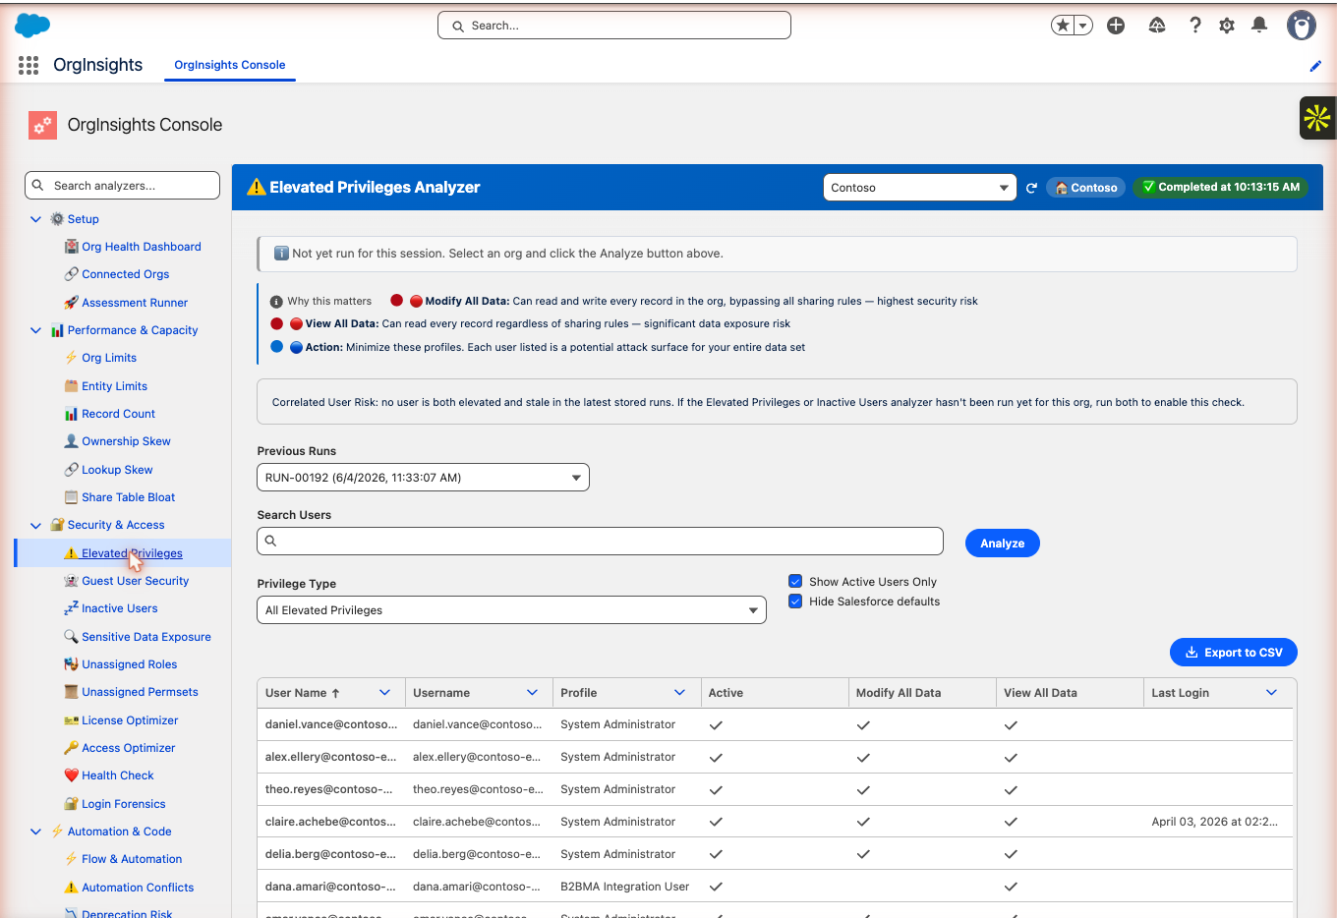1337x918 pixels.
Task: Click Export to CSV button
Action: pyautogui.click(x=1234, y=653)
